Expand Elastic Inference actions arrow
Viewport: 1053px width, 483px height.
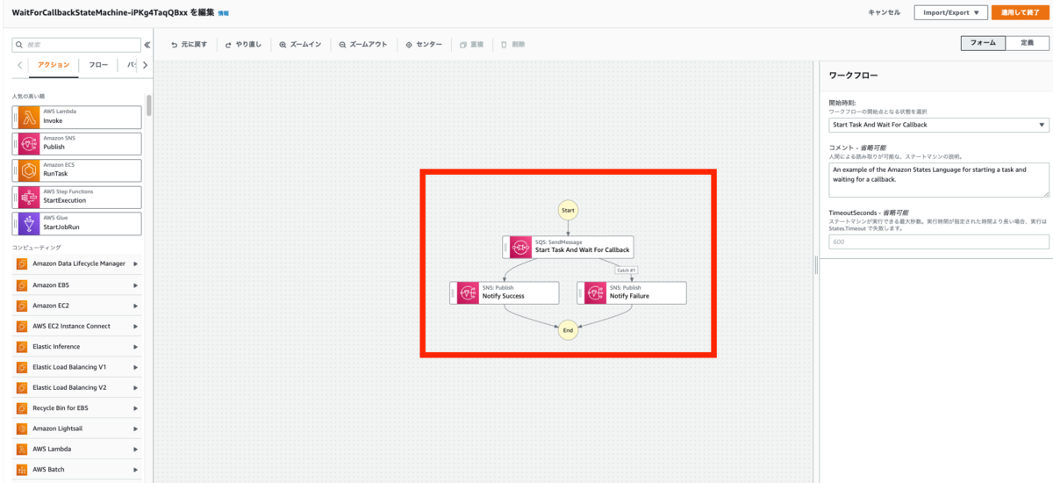136,346
